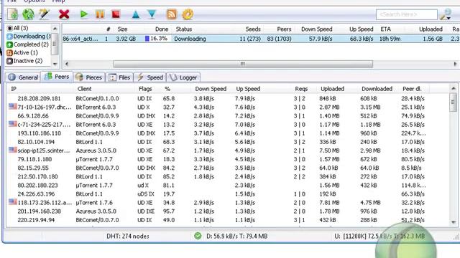460x258 pixels.
Task: Select the peer 82.10.104.194
Action: click(37, 142)
